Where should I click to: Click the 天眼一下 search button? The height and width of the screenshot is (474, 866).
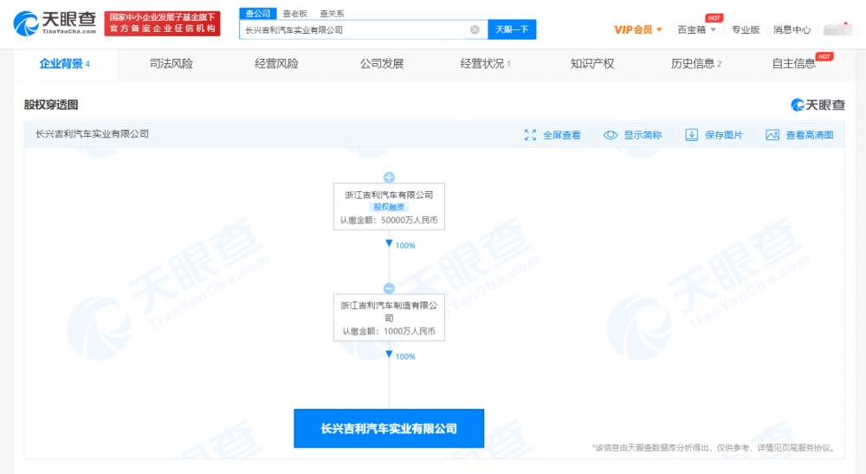pos(512,29)
